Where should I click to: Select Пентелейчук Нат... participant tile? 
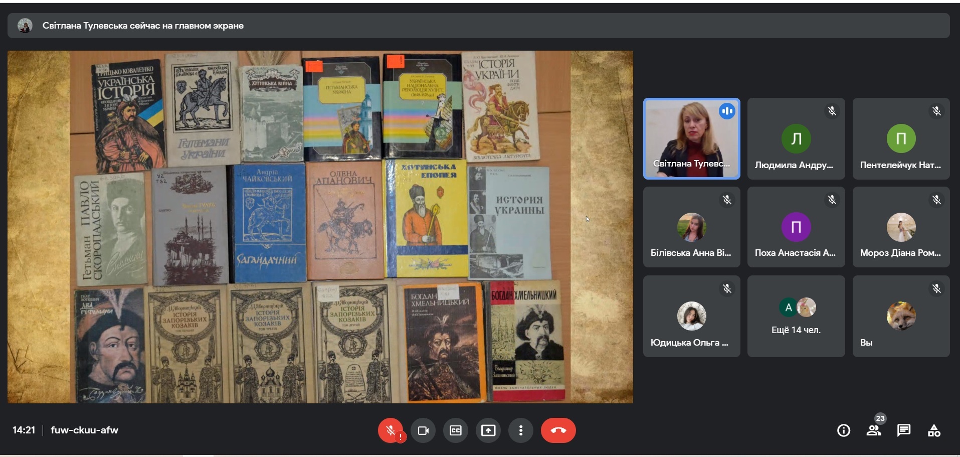coord(901,138)
